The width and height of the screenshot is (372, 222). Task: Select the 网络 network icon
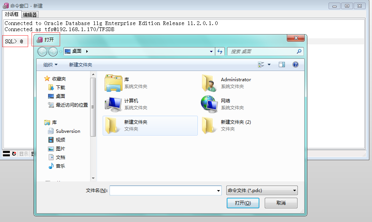209,104
